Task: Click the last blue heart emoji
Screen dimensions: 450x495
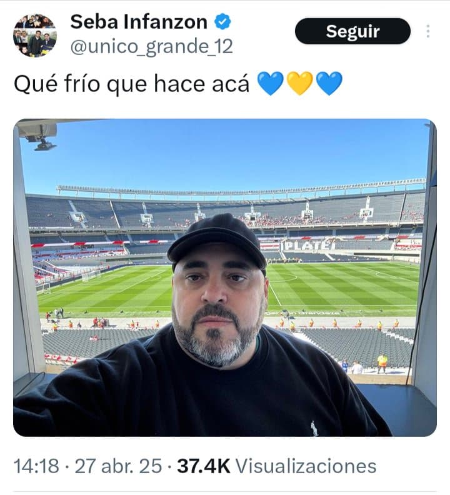Action: click(329, 83)
